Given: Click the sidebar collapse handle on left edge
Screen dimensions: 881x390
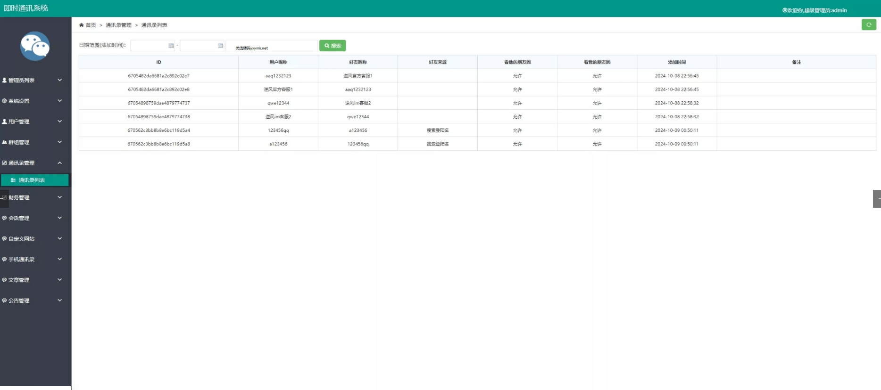Looking at the screenshot, I should coord(4,198).
